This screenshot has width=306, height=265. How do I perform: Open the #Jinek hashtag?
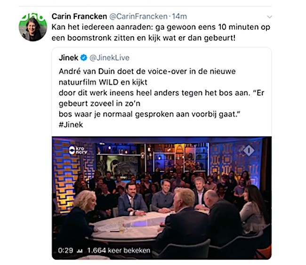tap(71, 125)
